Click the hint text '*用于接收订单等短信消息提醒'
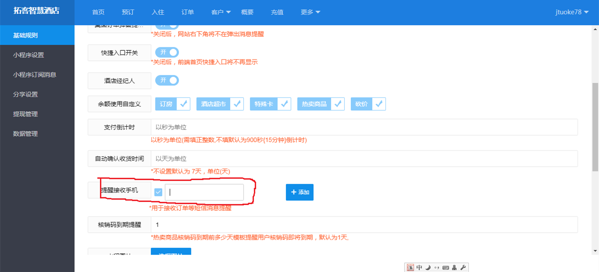This screenshot has width=599, height=272. click(x=190, y=208)
